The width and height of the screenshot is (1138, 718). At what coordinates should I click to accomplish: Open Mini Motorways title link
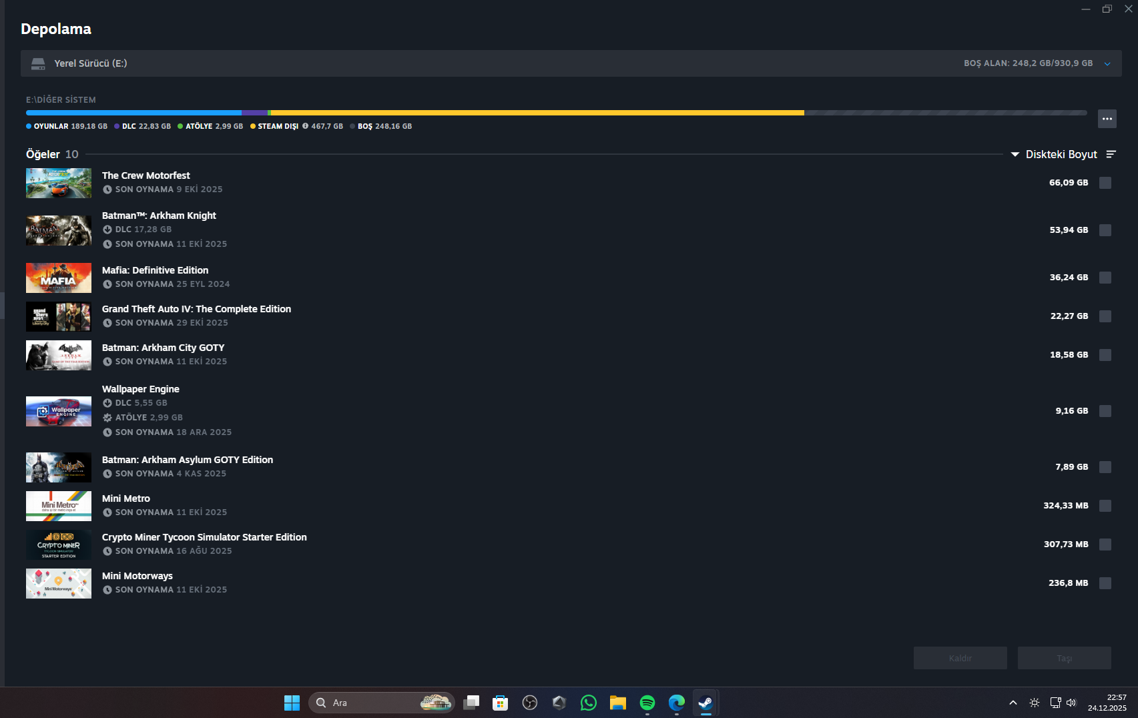point(137,576)
